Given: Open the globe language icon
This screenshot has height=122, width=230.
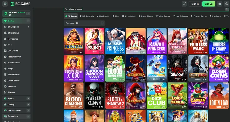Looking at the screenshot, I should pyautogui.click(x=227, y=4).
